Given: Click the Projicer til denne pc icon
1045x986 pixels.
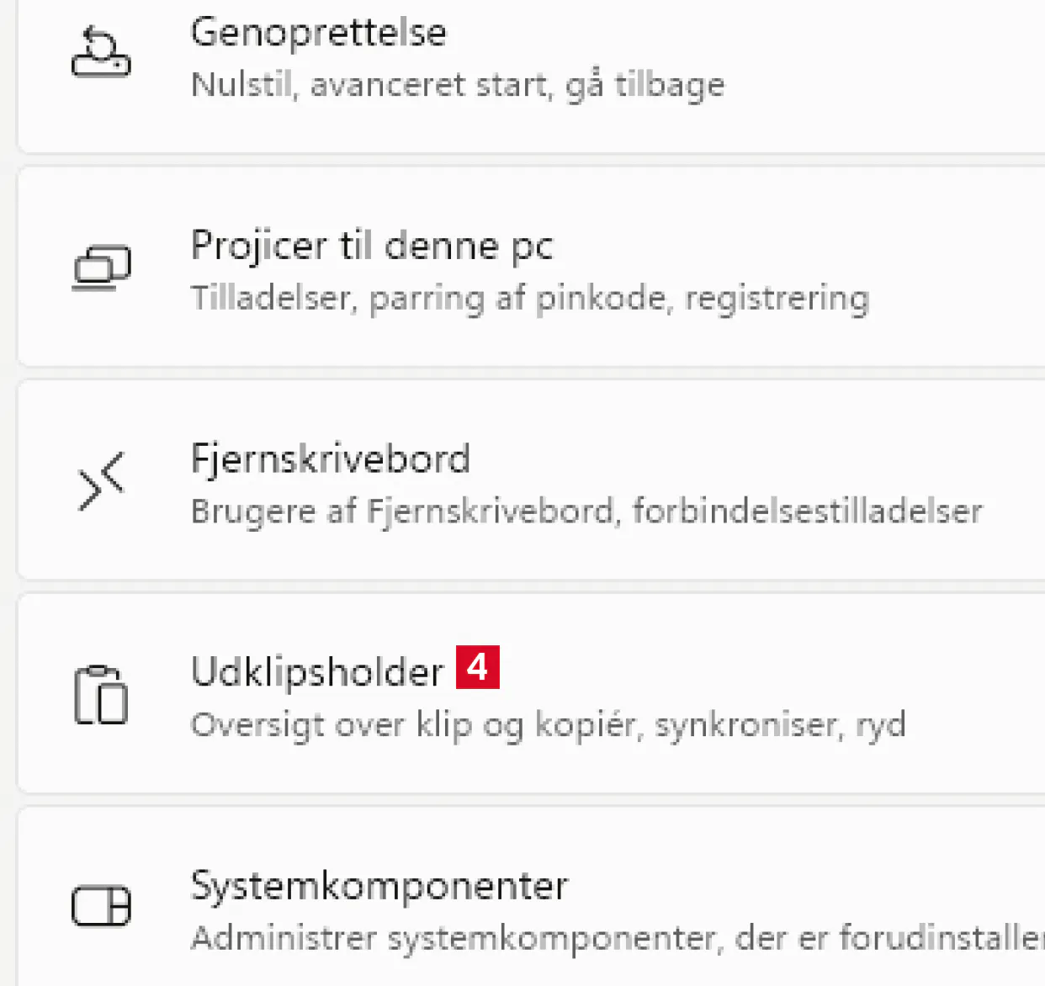Looking at the screenshot, I should (x=101, y=268).
